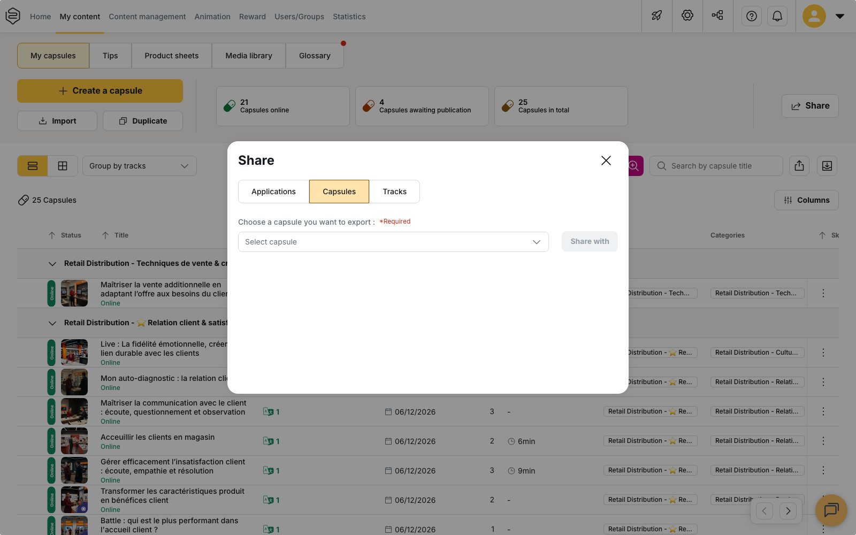
Task: Open the user avatar menu
Action: coord(814,16)
